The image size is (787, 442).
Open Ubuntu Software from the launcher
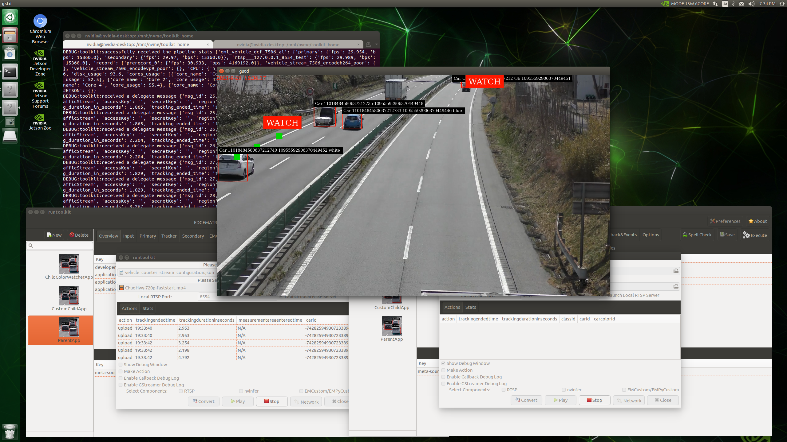point(10,53)
